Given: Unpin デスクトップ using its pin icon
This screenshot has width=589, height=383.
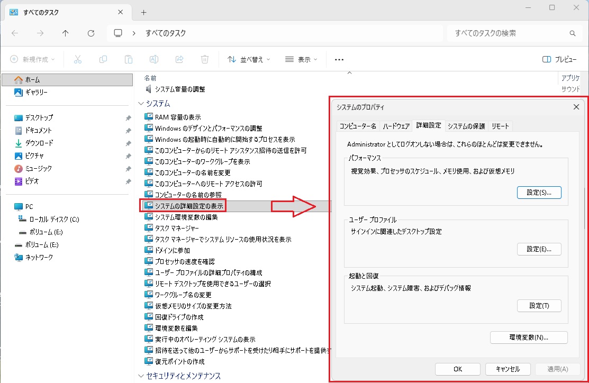Looking at the screenshot, I should pos(128,118).
